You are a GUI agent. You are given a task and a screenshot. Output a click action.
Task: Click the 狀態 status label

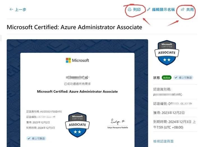(x=157, y=78)
